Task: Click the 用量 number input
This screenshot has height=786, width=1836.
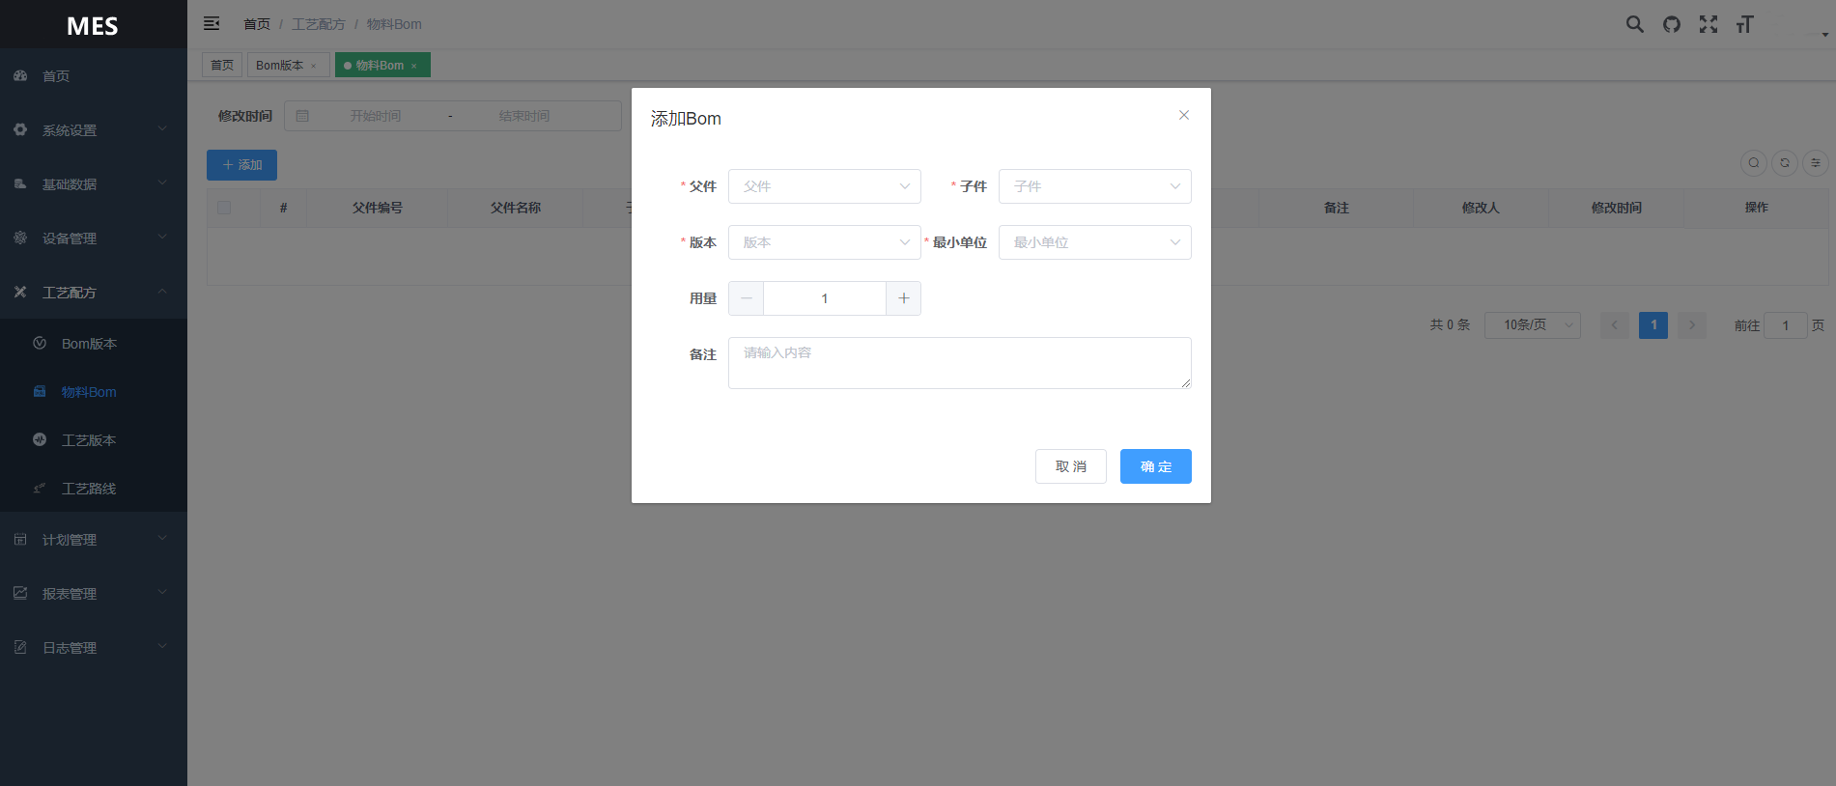Action: coord(825,298)
